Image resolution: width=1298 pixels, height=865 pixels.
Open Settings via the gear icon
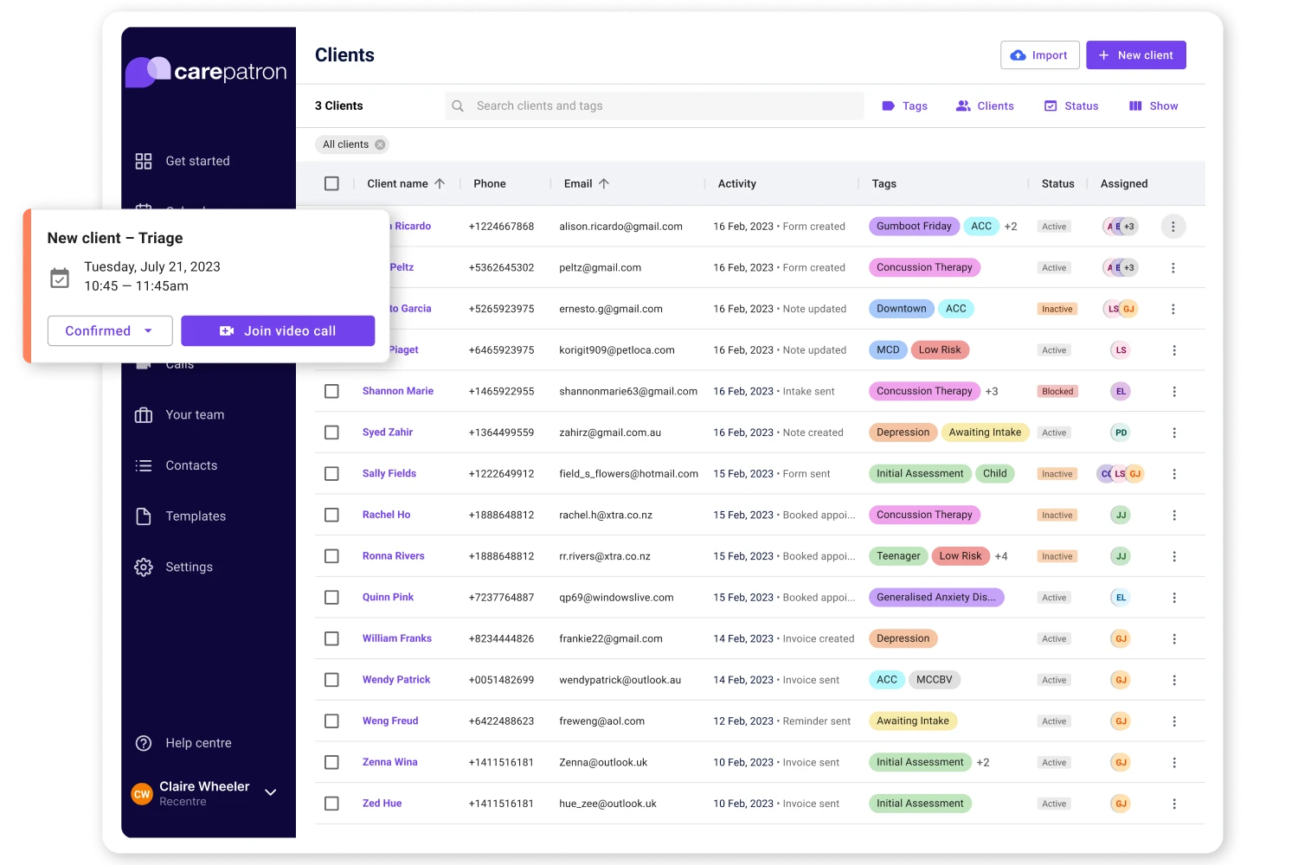point(144,567)
